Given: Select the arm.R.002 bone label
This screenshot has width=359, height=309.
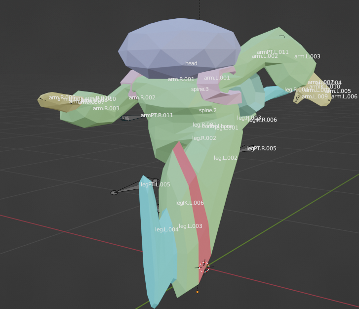Looking at the screenshot, I should click(142, 97).
